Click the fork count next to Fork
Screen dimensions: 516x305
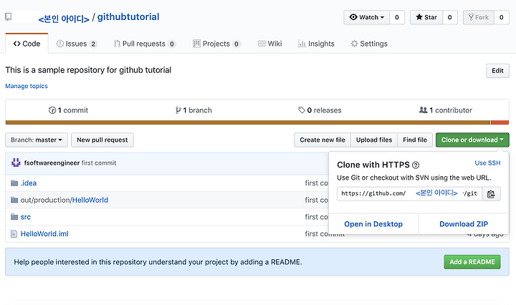pos(501,17)
